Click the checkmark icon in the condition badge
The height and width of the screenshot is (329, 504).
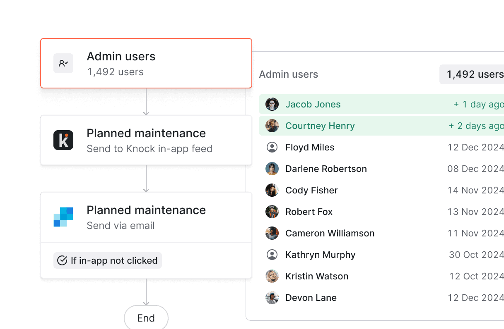(x=62, y=260)
